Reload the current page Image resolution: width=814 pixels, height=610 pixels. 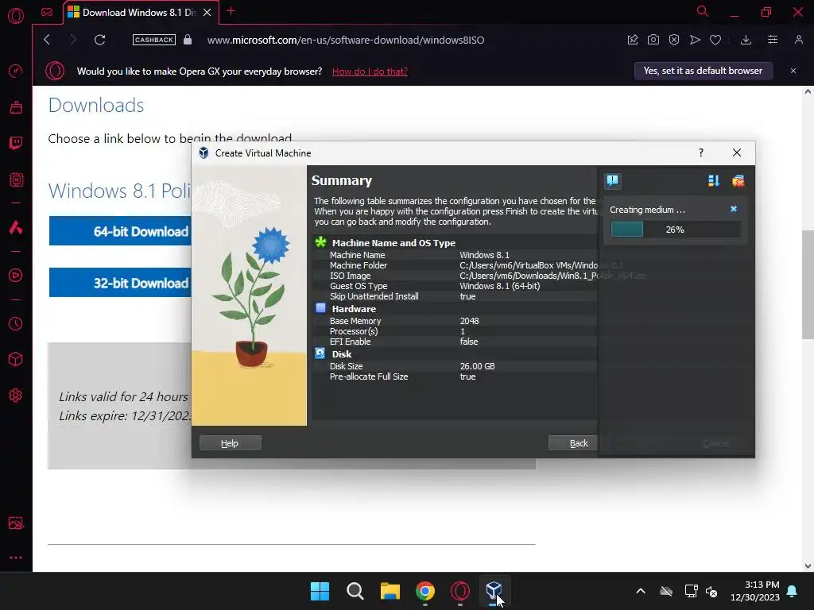tap(99, 40)
